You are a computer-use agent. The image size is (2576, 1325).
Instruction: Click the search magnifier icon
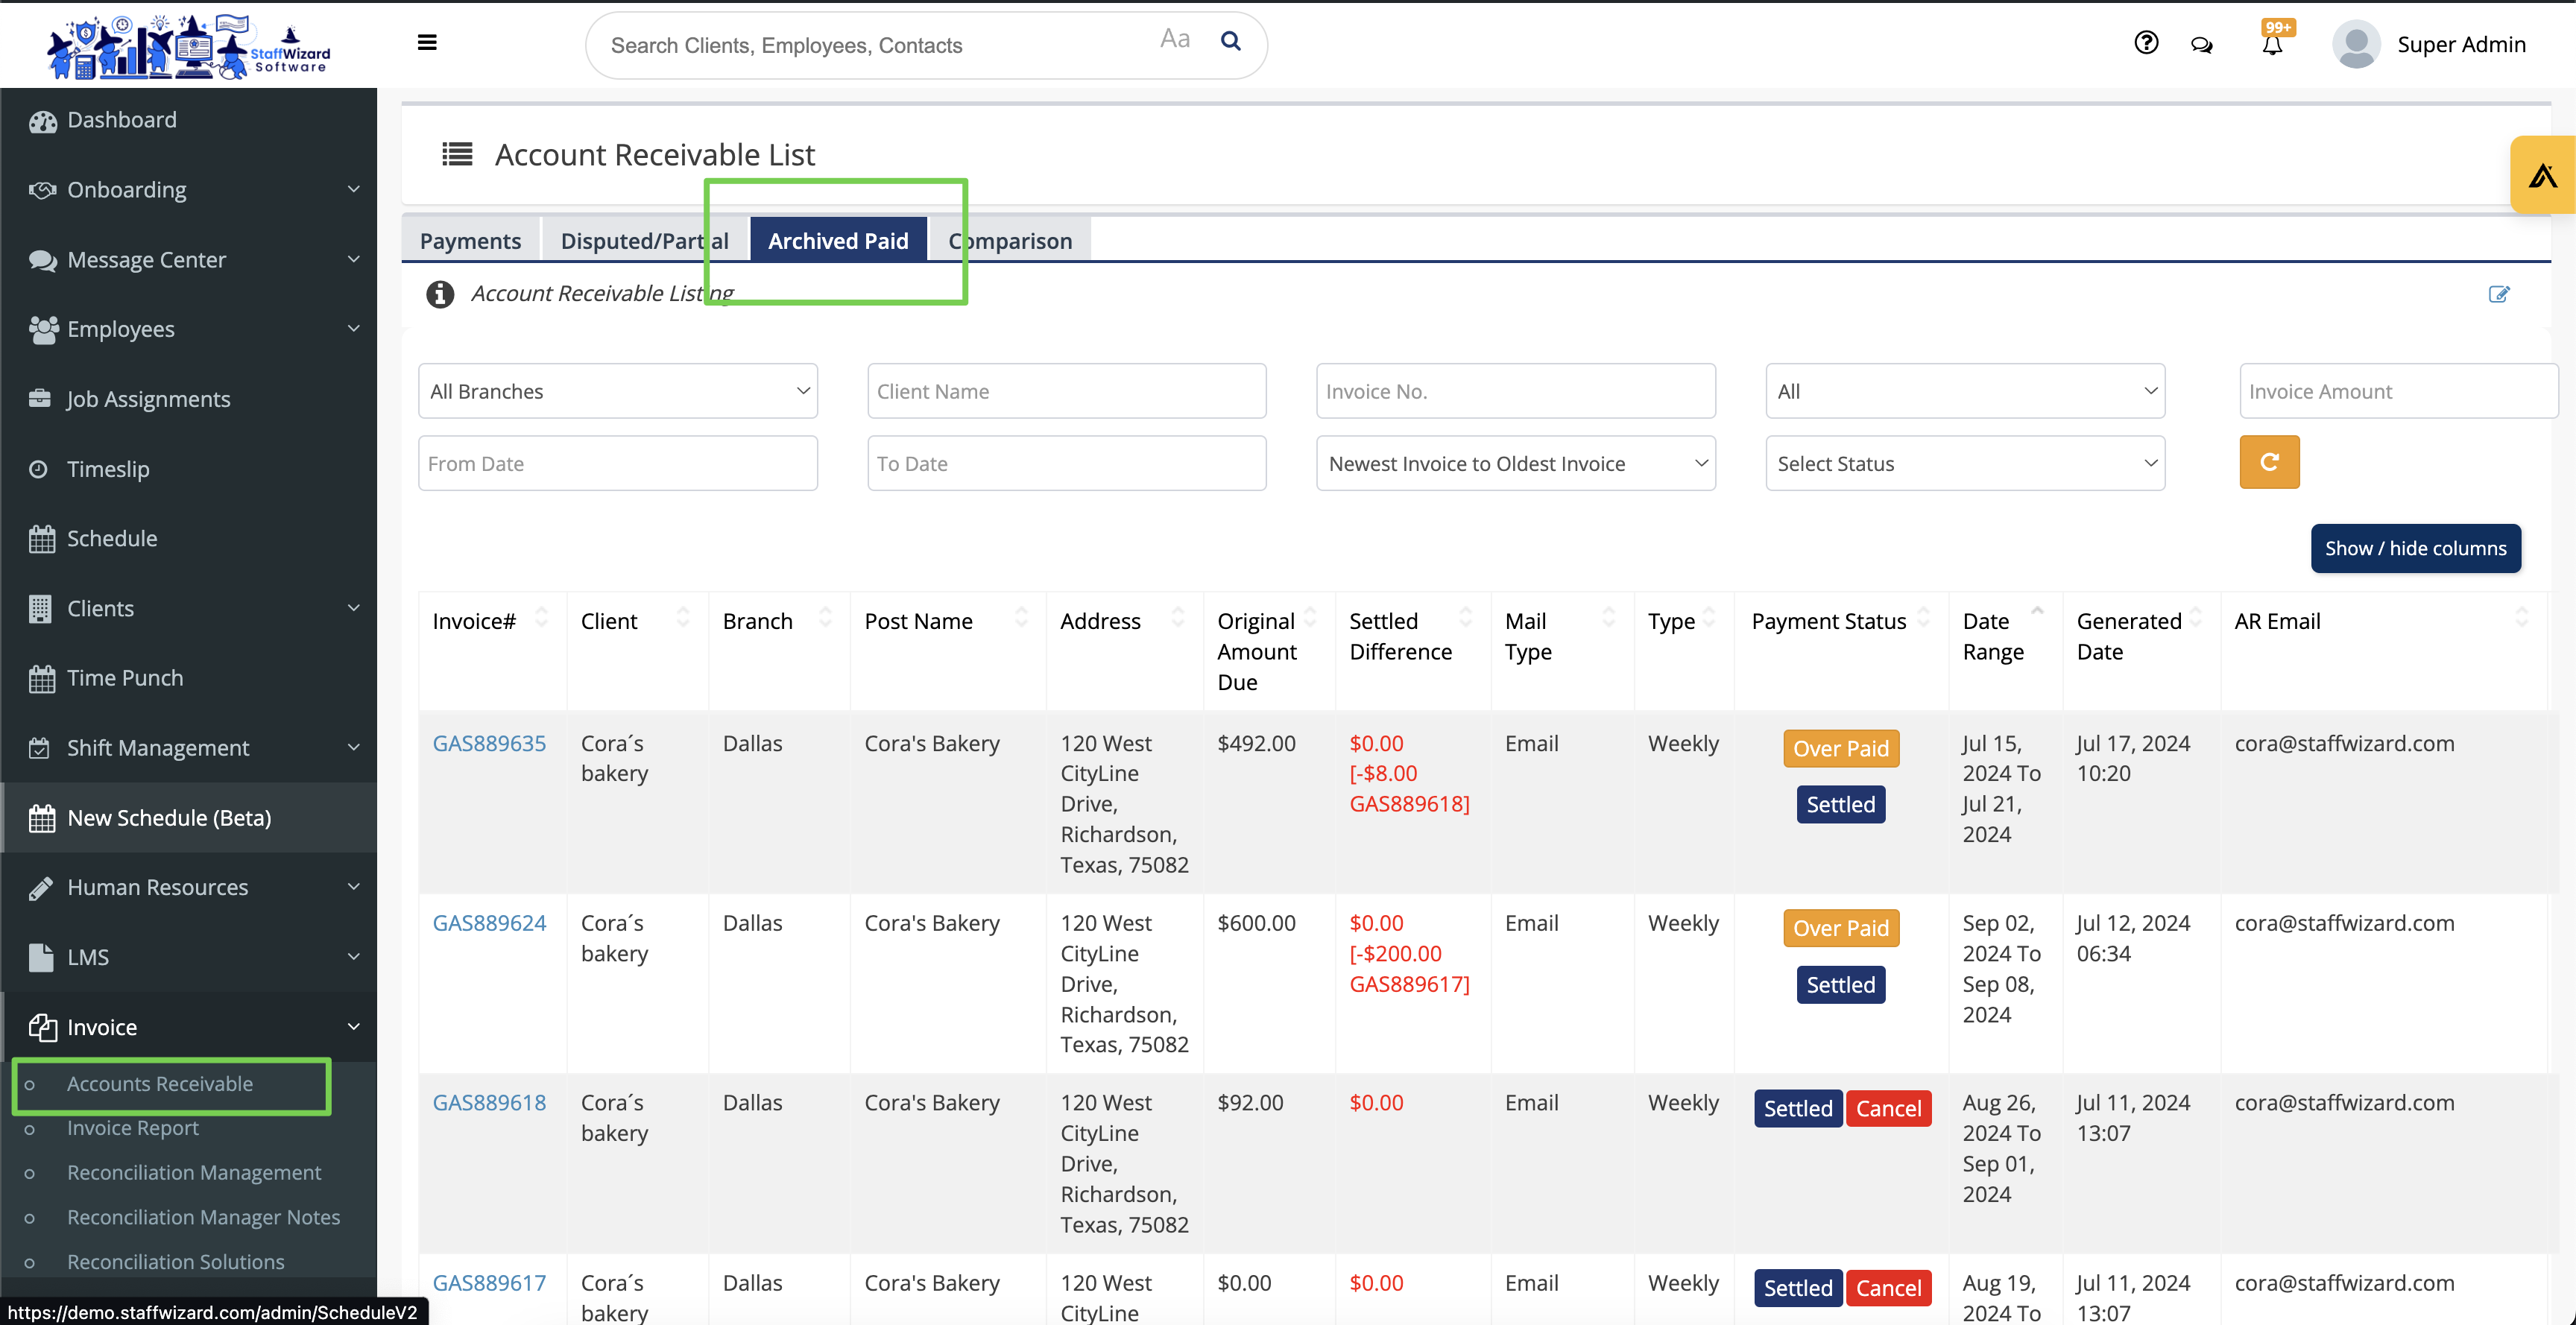click(1231, 41)
